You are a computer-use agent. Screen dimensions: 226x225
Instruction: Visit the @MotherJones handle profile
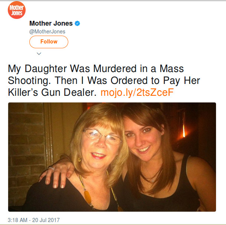coord(47,32)
